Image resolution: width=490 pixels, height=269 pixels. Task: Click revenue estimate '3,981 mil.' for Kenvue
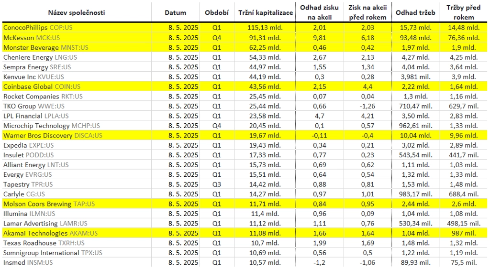click(x=416, y=77)
